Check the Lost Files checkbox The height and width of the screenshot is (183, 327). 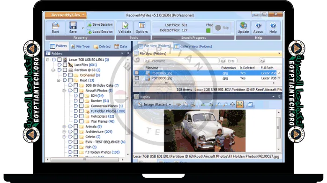tap(65, 65)
